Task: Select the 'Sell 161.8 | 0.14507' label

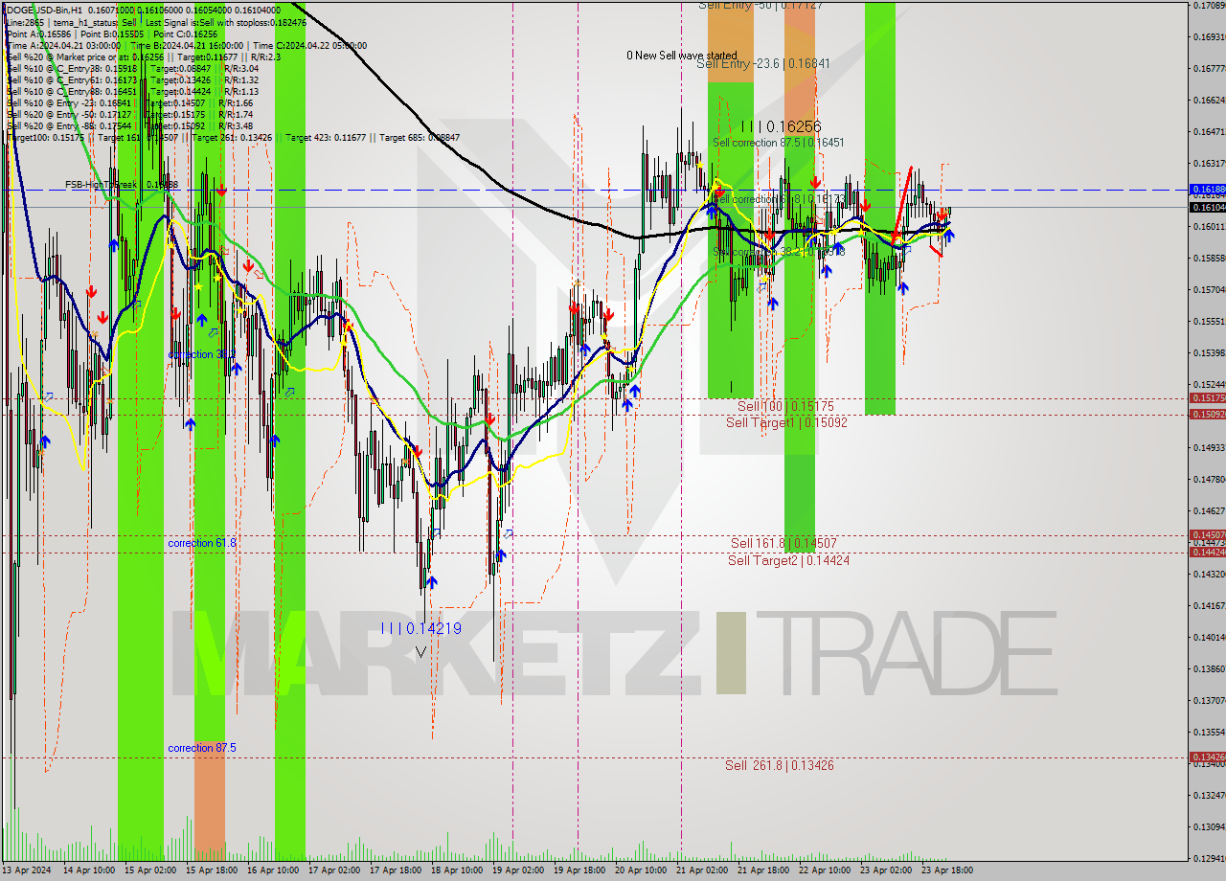Action: (784, 543)
